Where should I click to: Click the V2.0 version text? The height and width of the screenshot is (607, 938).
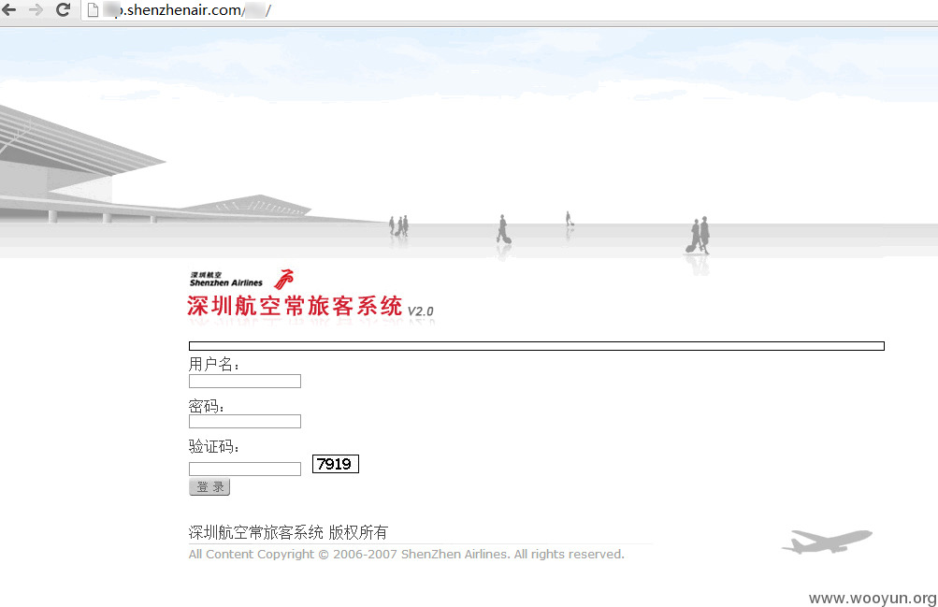click(421, 311)
